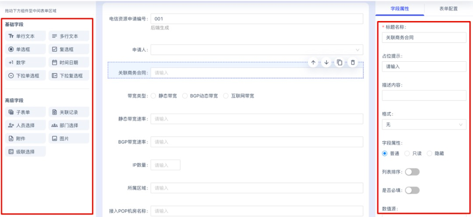Pick the 人员选择 component

[25, 126]
